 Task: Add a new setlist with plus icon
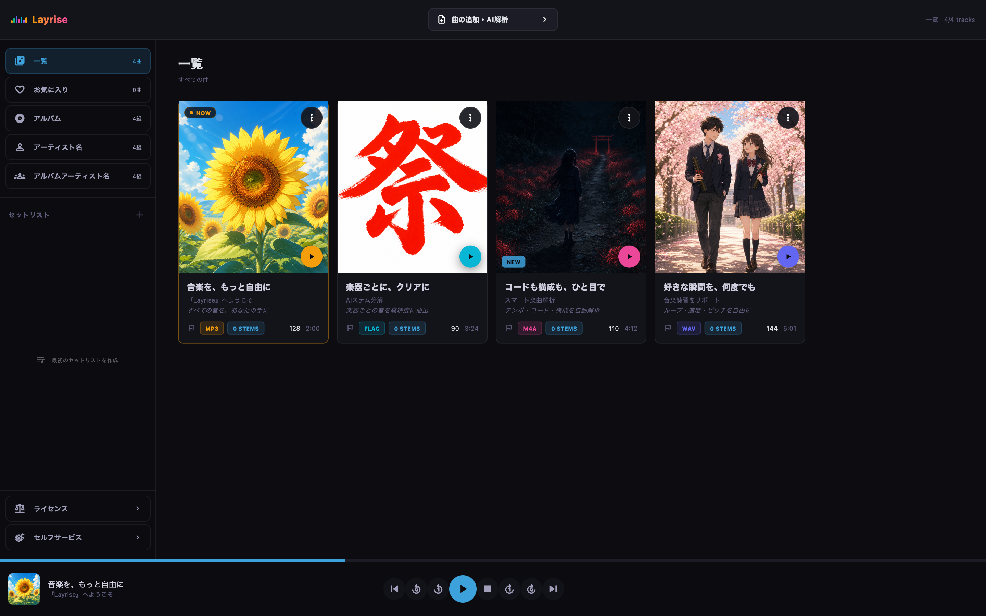[139, 215]
